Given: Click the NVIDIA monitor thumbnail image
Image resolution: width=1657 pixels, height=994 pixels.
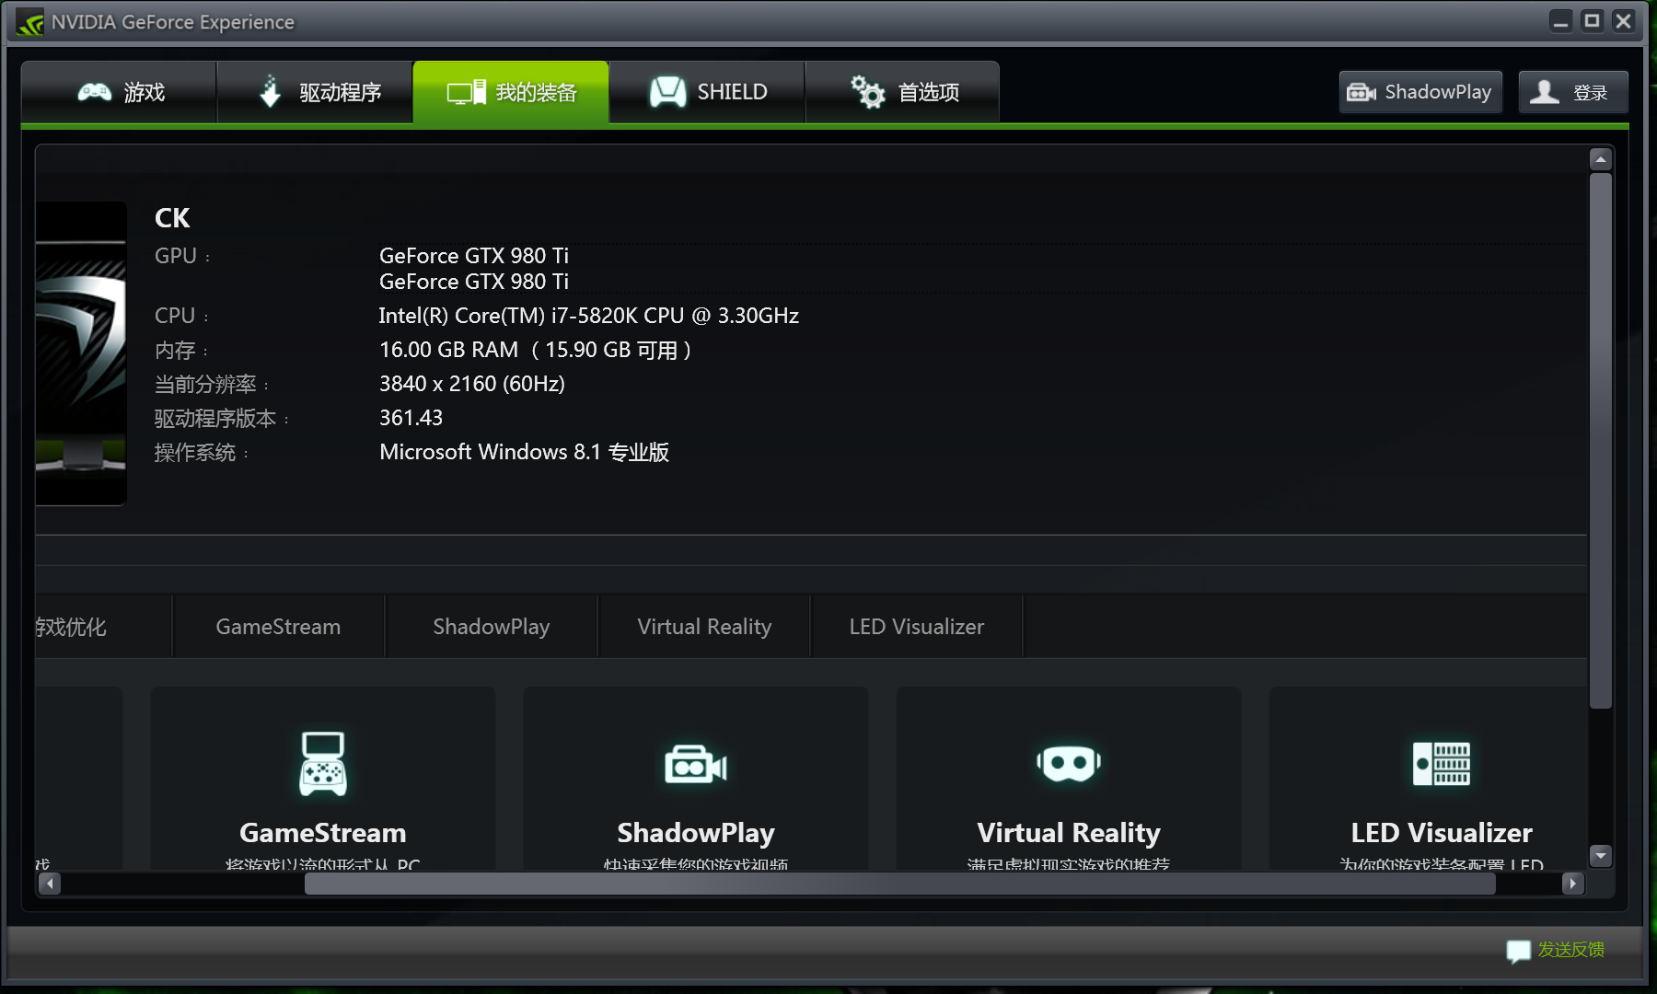Looking at the screenshot, I should tap(81, 353).
